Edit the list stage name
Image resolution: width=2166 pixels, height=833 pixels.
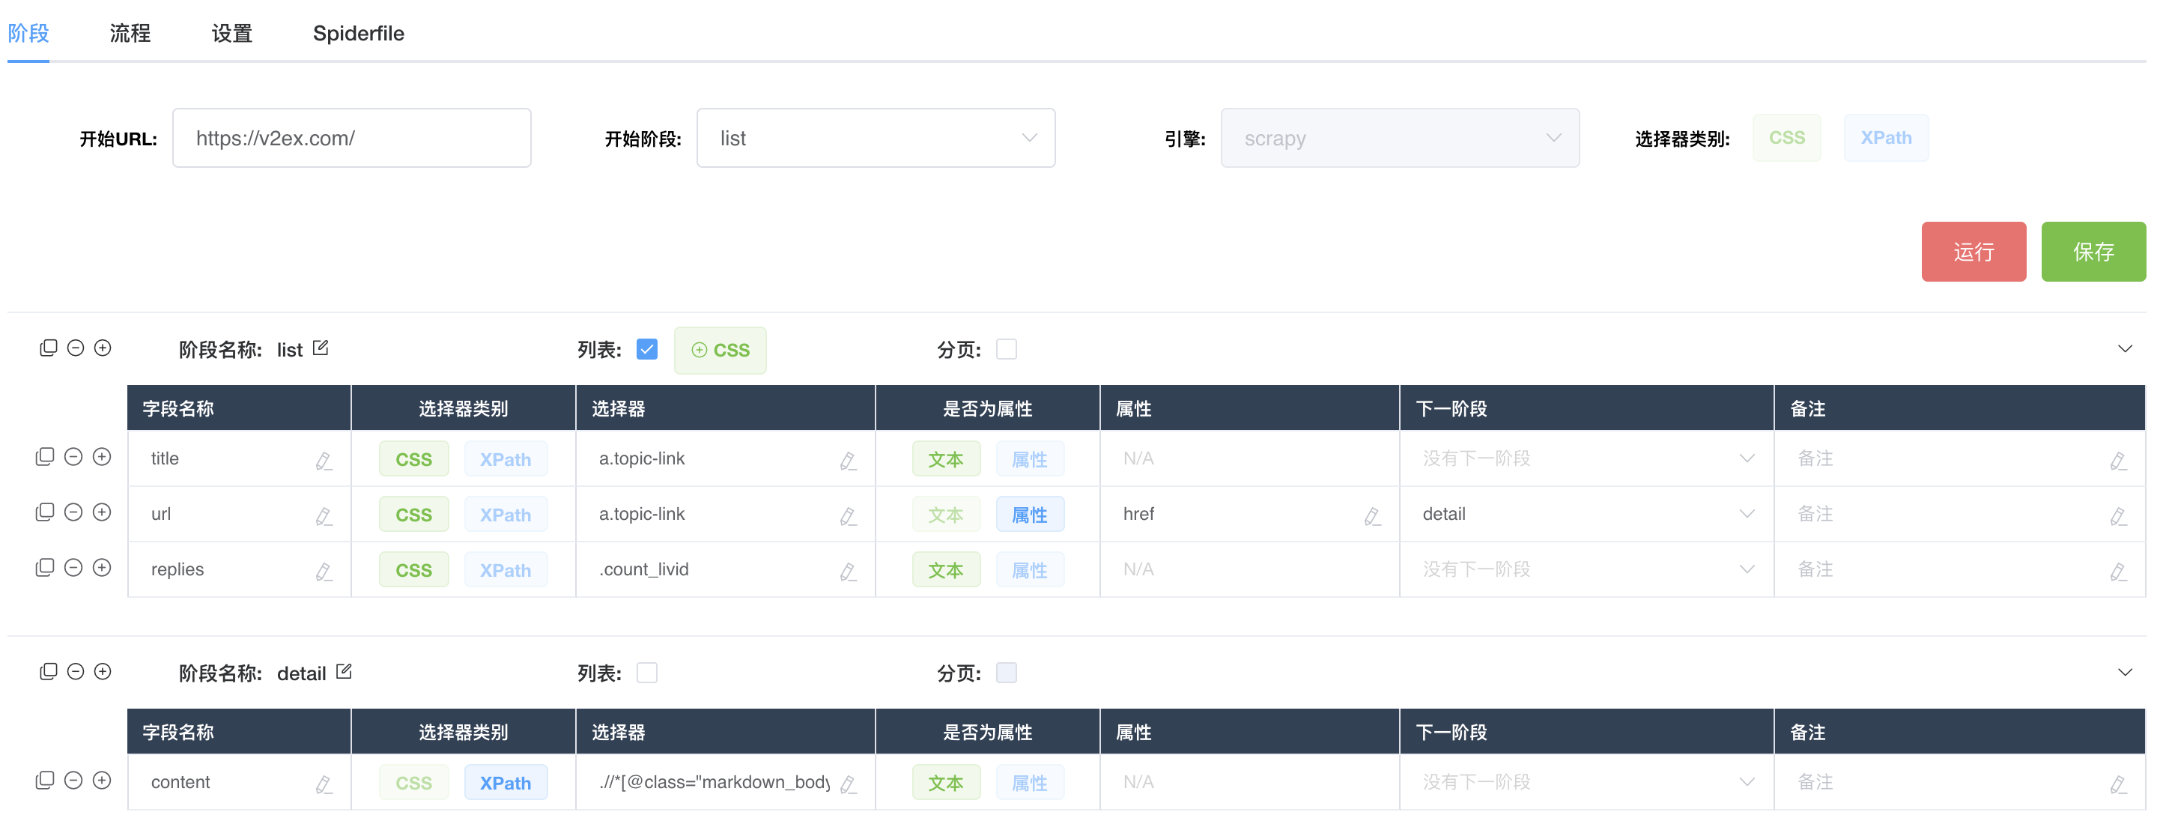pos(321,348)
